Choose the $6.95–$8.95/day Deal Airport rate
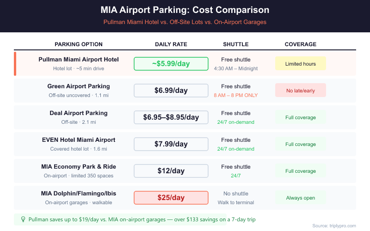370x231 pixels. (x=171, y=117)
